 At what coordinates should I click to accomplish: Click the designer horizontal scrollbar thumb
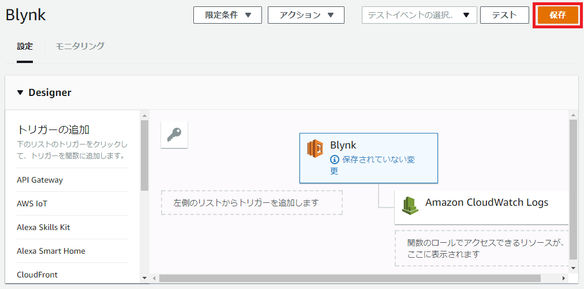(x=350, y=278)
